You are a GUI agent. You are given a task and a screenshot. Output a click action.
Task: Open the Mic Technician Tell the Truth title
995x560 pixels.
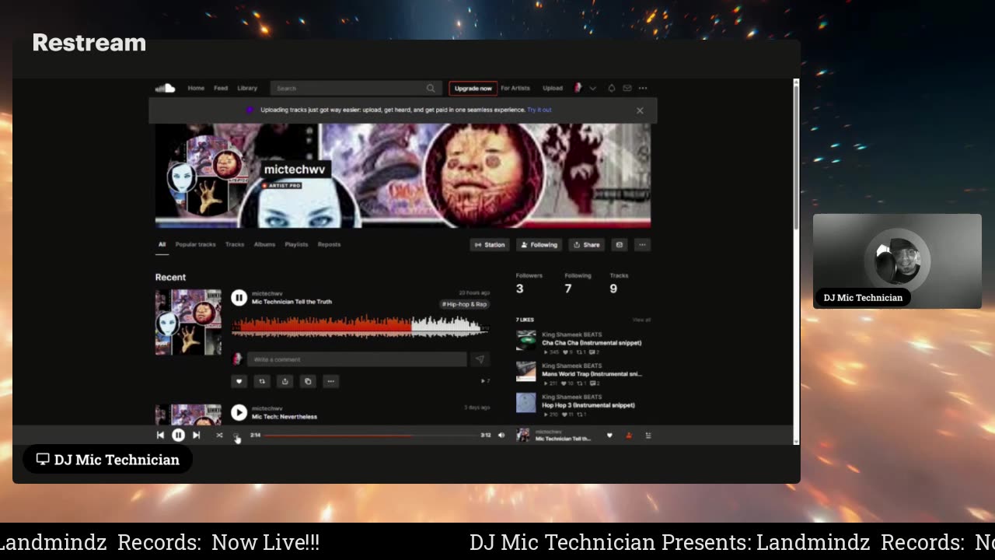click(292, 302)
